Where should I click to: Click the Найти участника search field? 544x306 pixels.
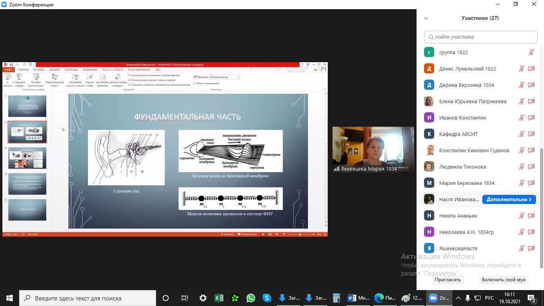481,37
